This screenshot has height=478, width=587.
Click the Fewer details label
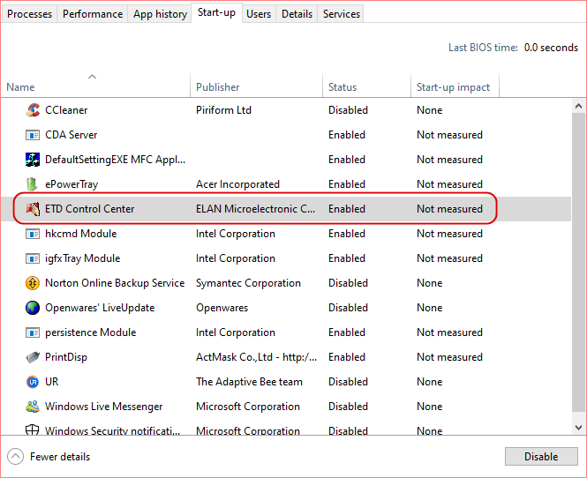click(60, 457)
